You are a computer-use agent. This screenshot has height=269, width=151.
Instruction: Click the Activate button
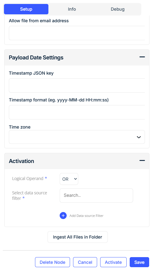coord(113,262)
